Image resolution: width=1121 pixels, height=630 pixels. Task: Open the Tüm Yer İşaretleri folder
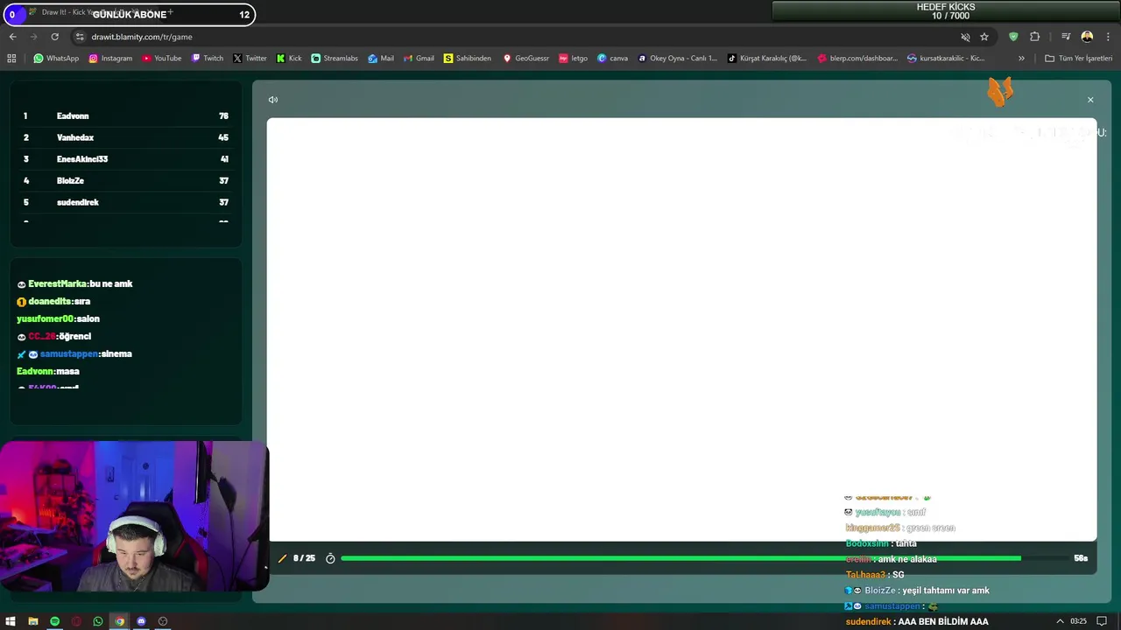[x=1079, y=59]
